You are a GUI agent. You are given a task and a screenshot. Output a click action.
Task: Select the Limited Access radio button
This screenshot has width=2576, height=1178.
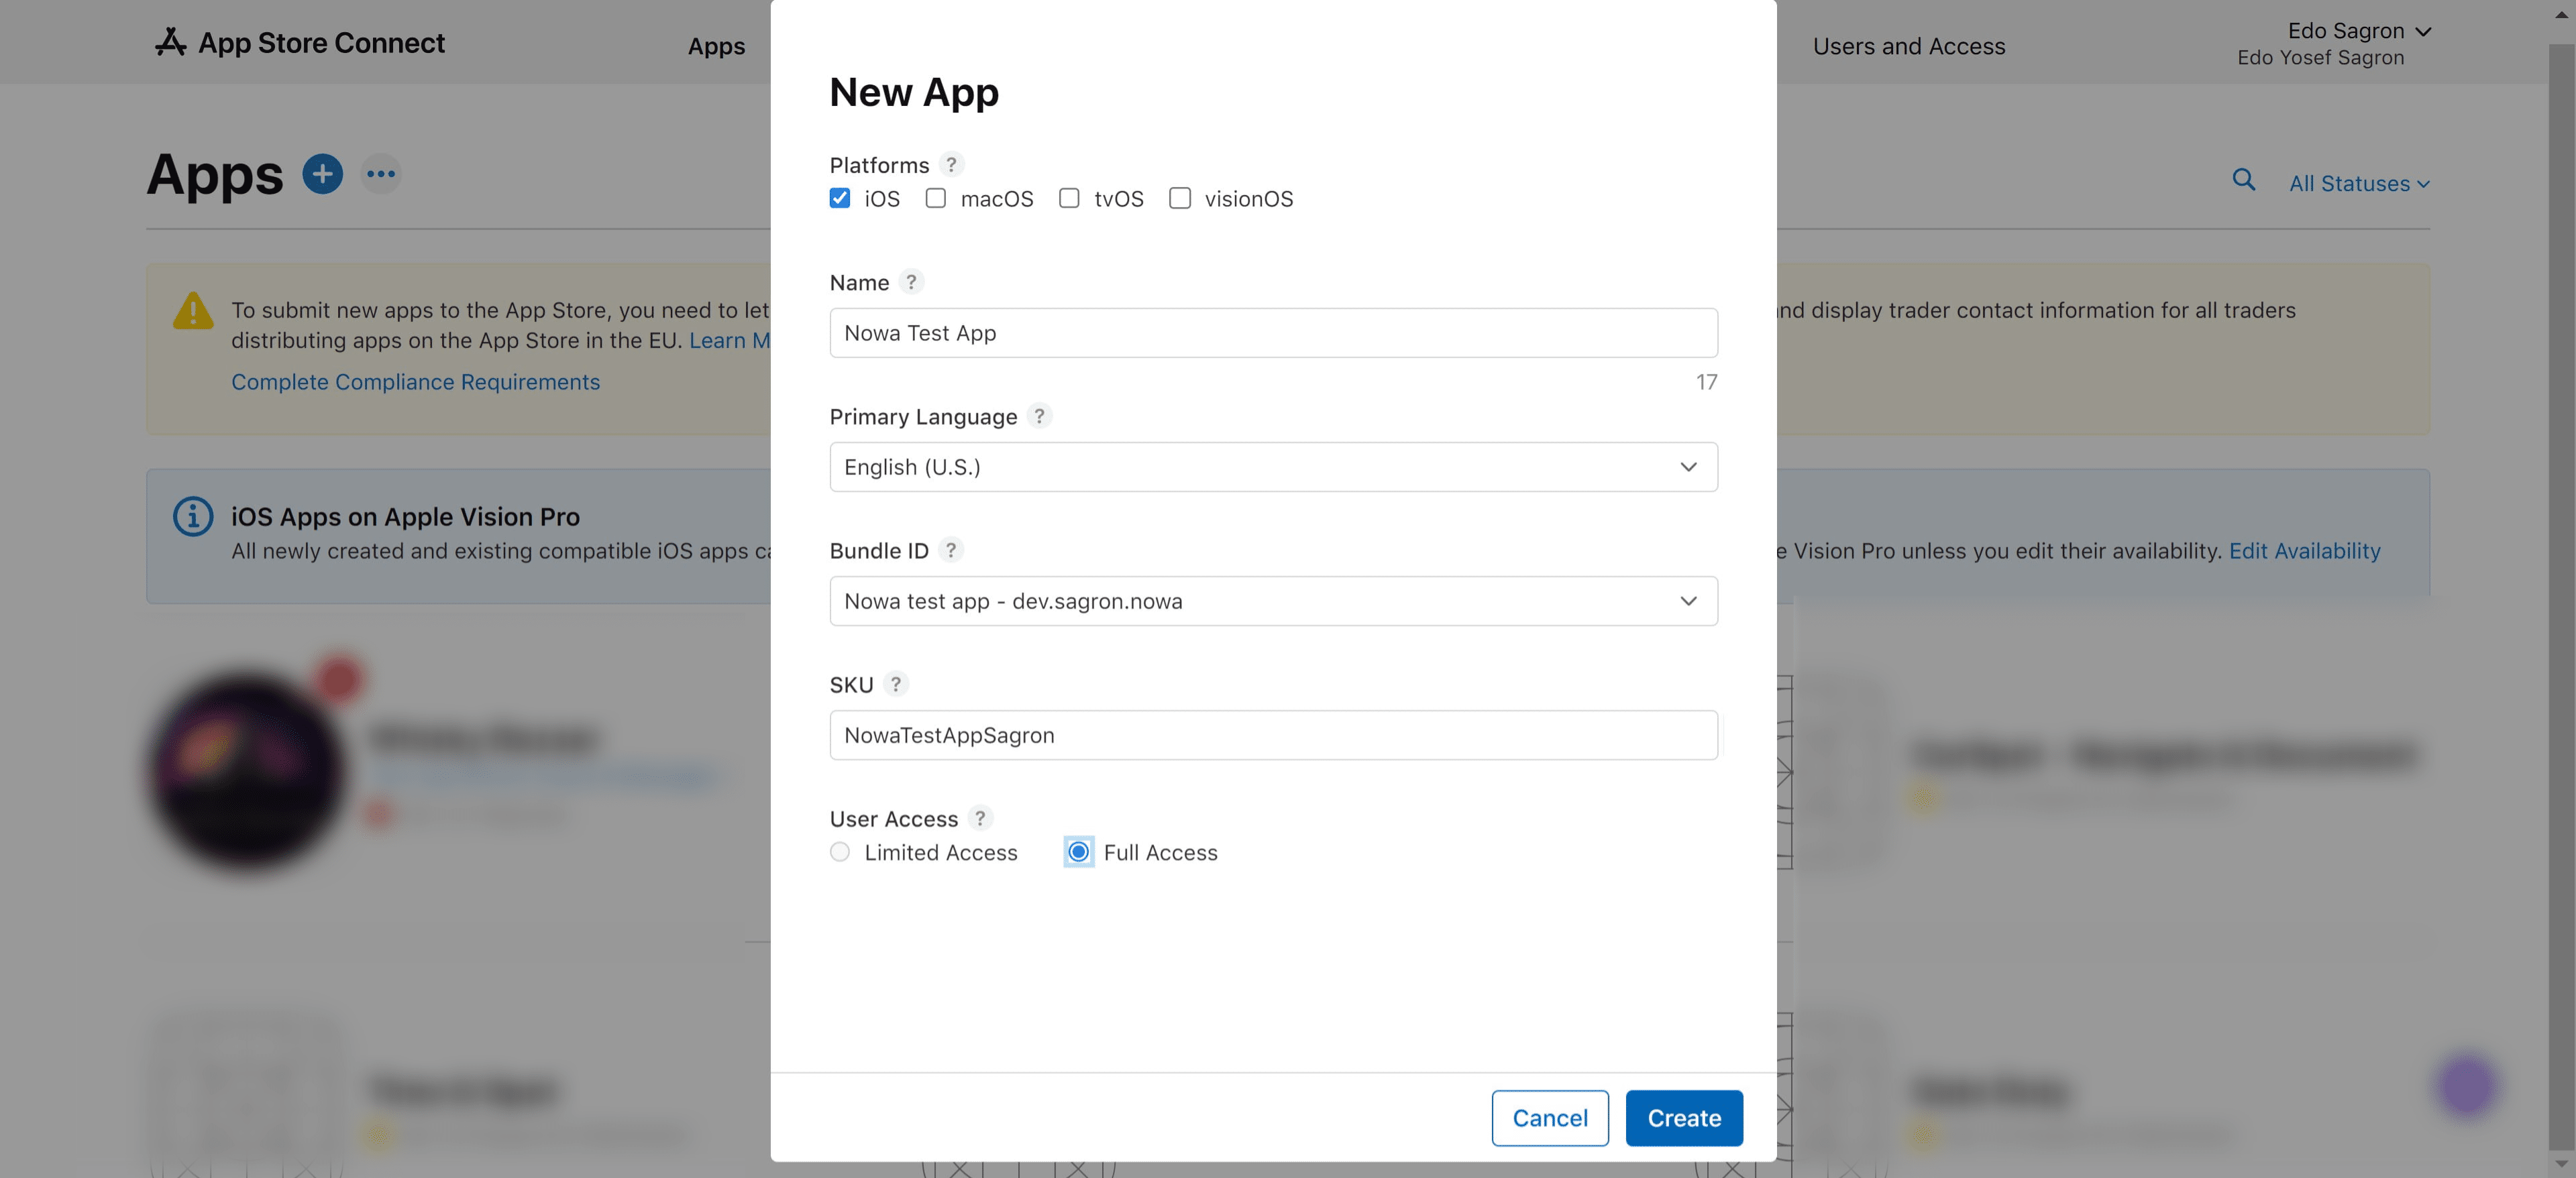pyautogui.click(x=840, y=851)
